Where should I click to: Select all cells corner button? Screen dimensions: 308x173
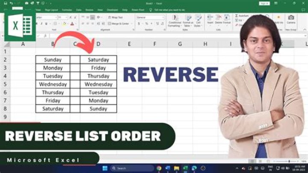pos(7,44)
